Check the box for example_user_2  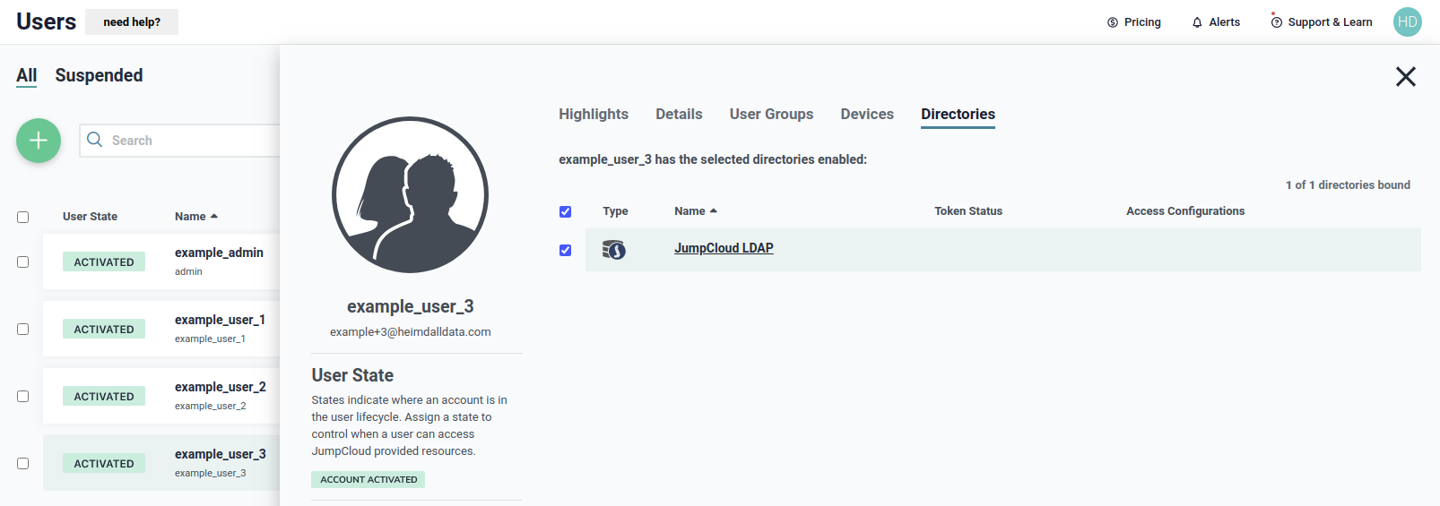(x=23, y=397)
